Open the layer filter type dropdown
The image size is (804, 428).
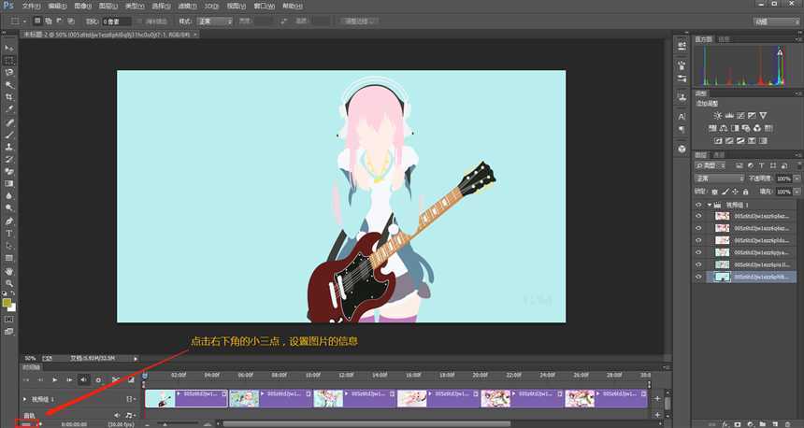711,165
